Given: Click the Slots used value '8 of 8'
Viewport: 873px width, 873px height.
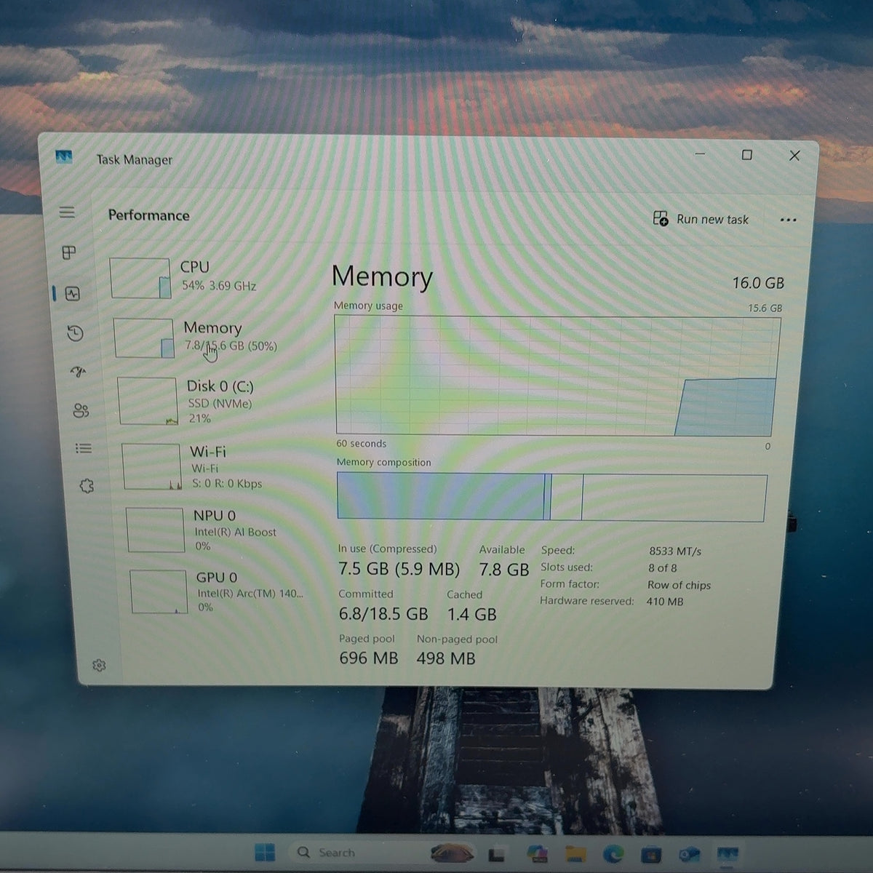Looking at the screenshot, I should pyautogui.click(x=662, y=568).
